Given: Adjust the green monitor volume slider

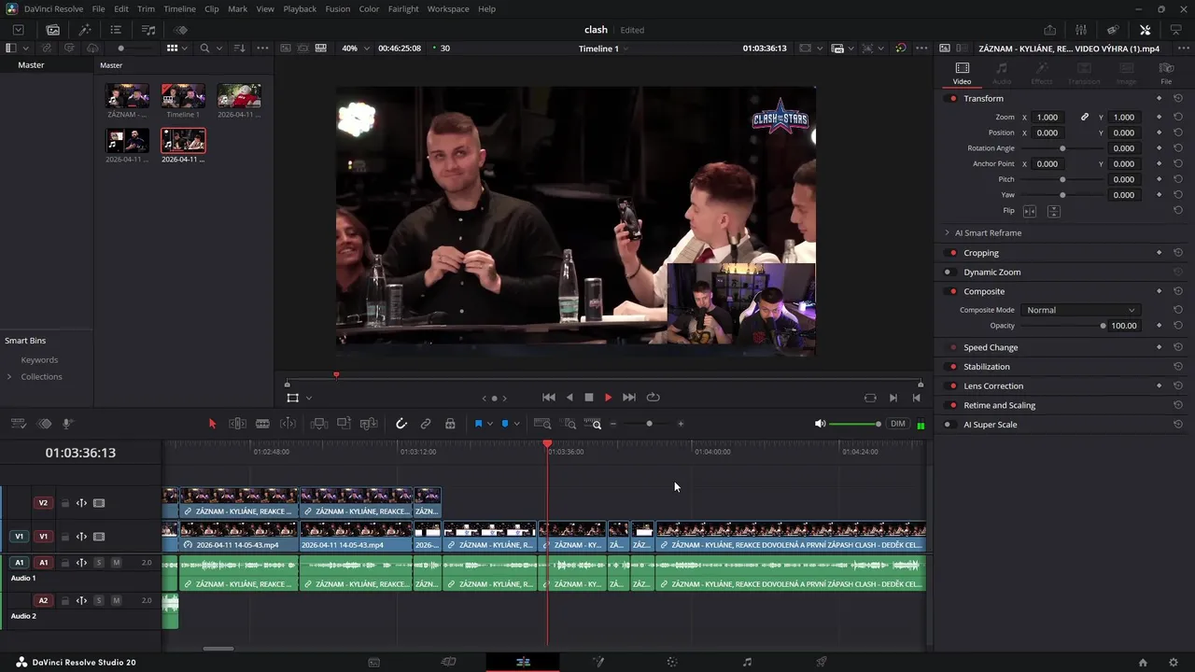Looking at the screenshot, I should 854,424.
